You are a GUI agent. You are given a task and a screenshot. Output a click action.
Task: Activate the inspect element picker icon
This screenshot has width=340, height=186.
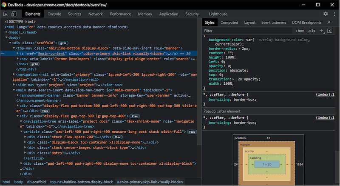[6, 14]
